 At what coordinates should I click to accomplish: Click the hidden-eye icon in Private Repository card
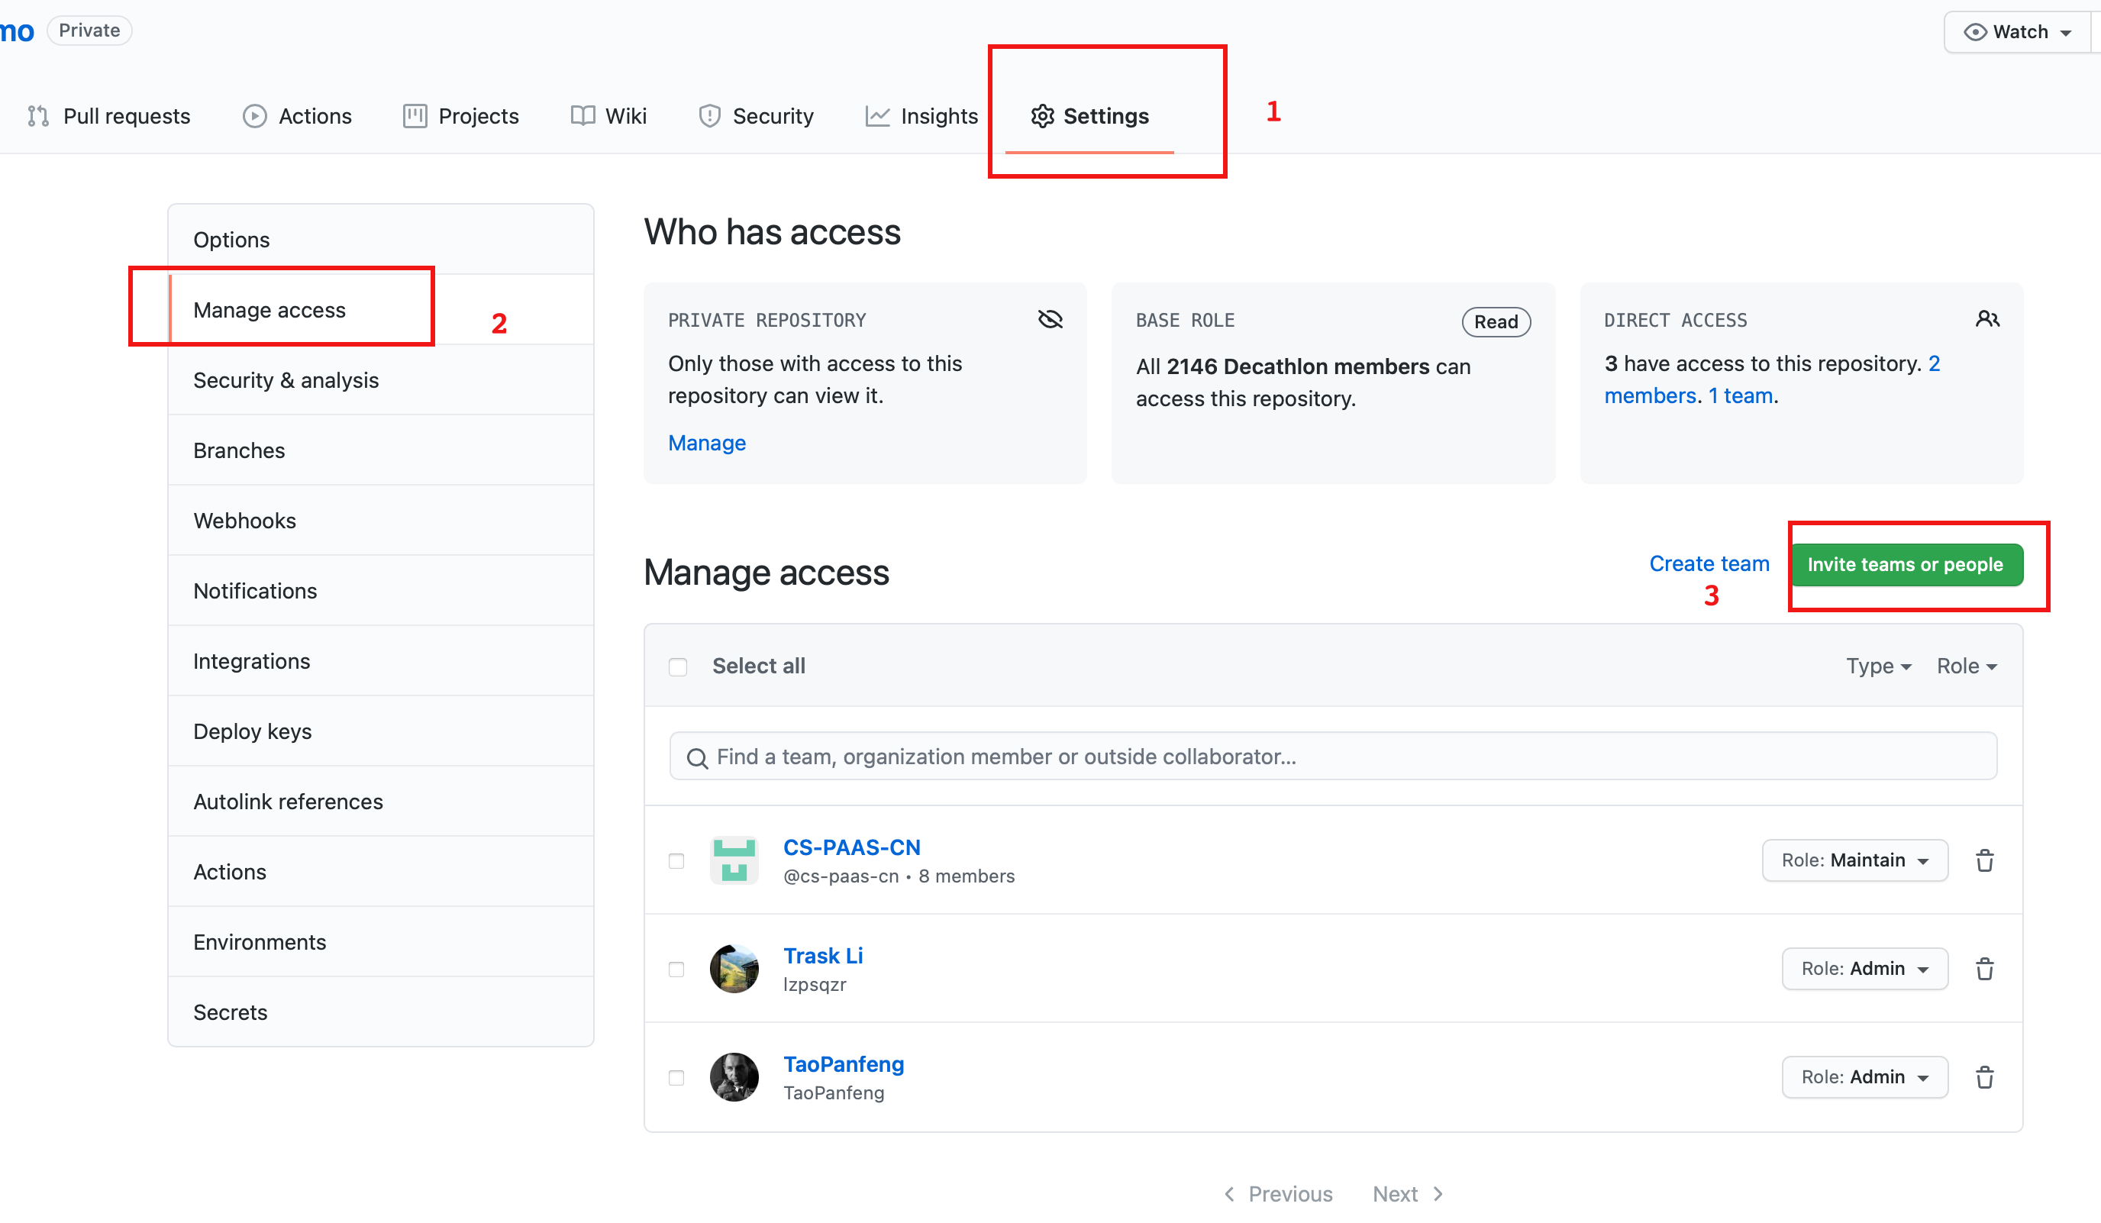tap(1050, 319)
